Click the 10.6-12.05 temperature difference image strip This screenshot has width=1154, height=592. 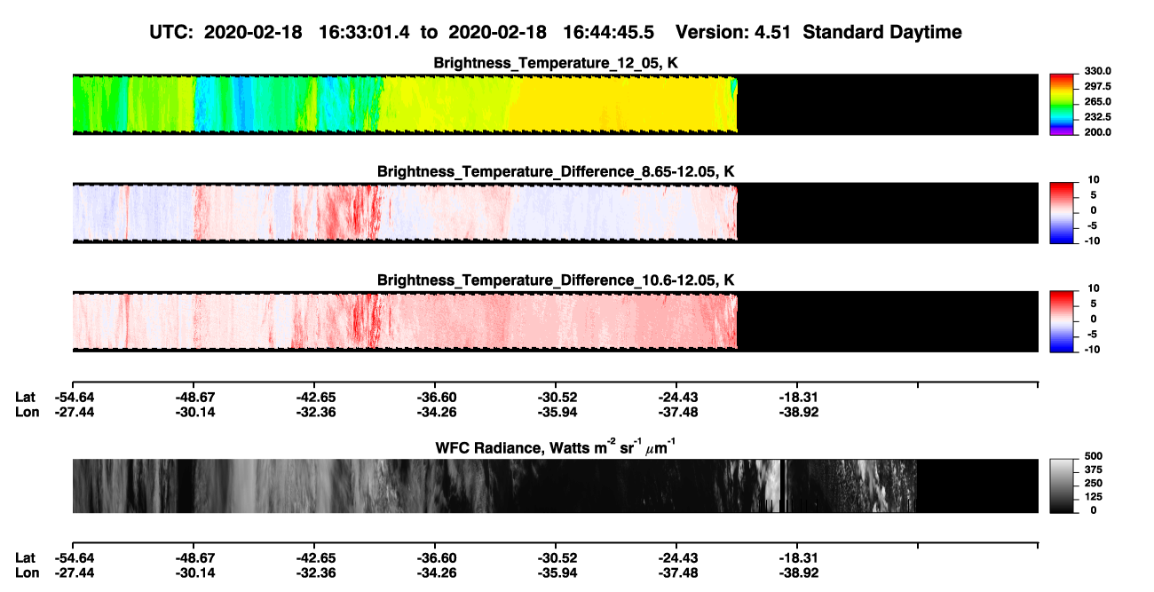pyautogui.click(x=555, y=321)
